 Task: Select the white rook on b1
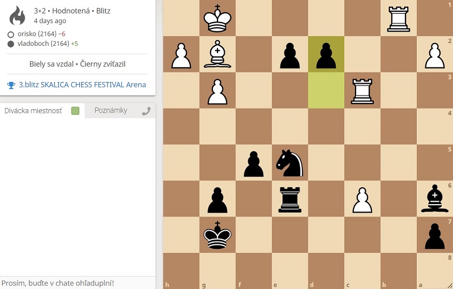(399, 19)
